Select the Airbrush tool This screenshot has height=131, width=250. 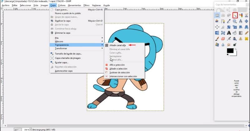tap(229, 39)
